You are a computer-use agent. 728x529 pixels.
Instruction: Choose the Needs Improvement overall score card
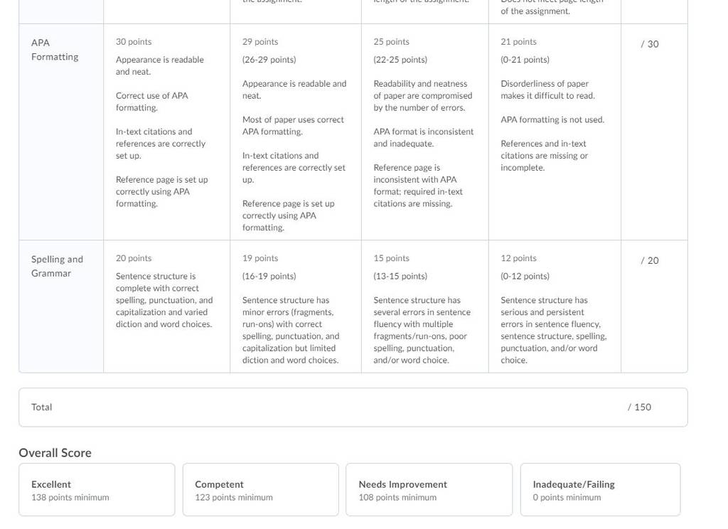(429, 489)
